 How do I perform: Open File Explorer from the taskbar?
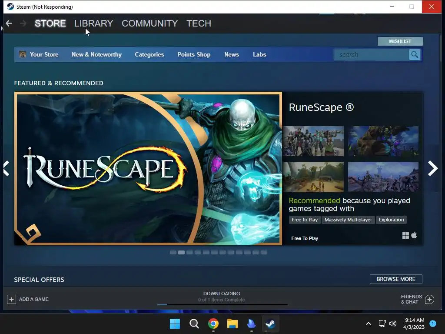pyautogui.click(x=232, y=324)
